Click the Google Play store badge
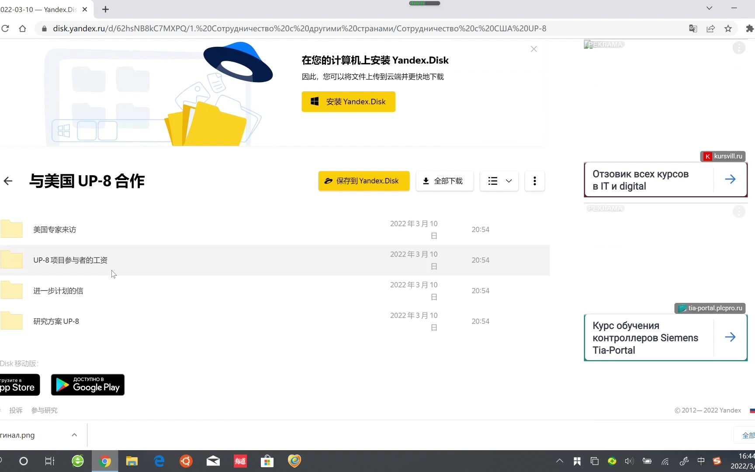Viewport: 755px width, 472px height. point(88,385)
